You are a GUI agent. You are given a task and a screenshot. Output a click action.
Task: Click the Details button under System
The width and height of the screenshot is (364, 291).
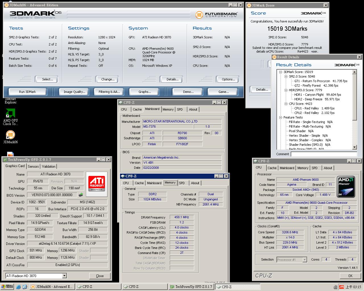[172, 79]
